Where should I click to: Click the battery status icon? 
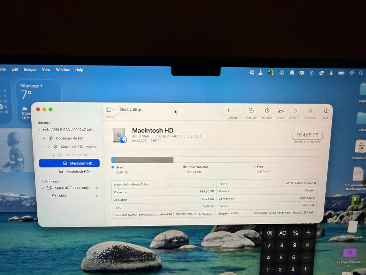tap(341, 73)
